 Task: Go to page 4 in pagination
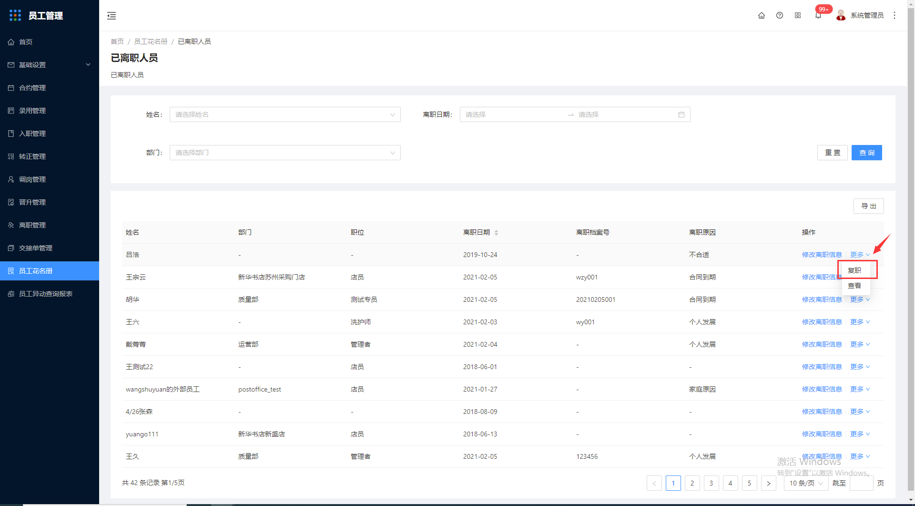[x=731, y=483]
